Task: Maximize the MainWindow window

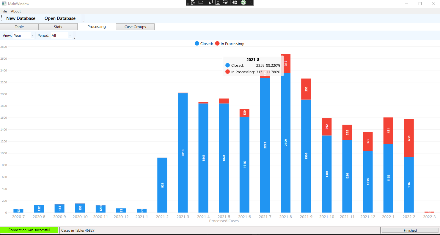Action: coord(420,4)
